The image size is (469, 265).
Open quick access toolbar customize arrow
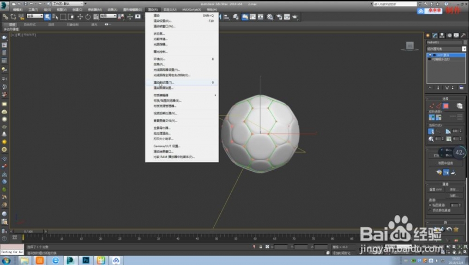coord(86,4)
